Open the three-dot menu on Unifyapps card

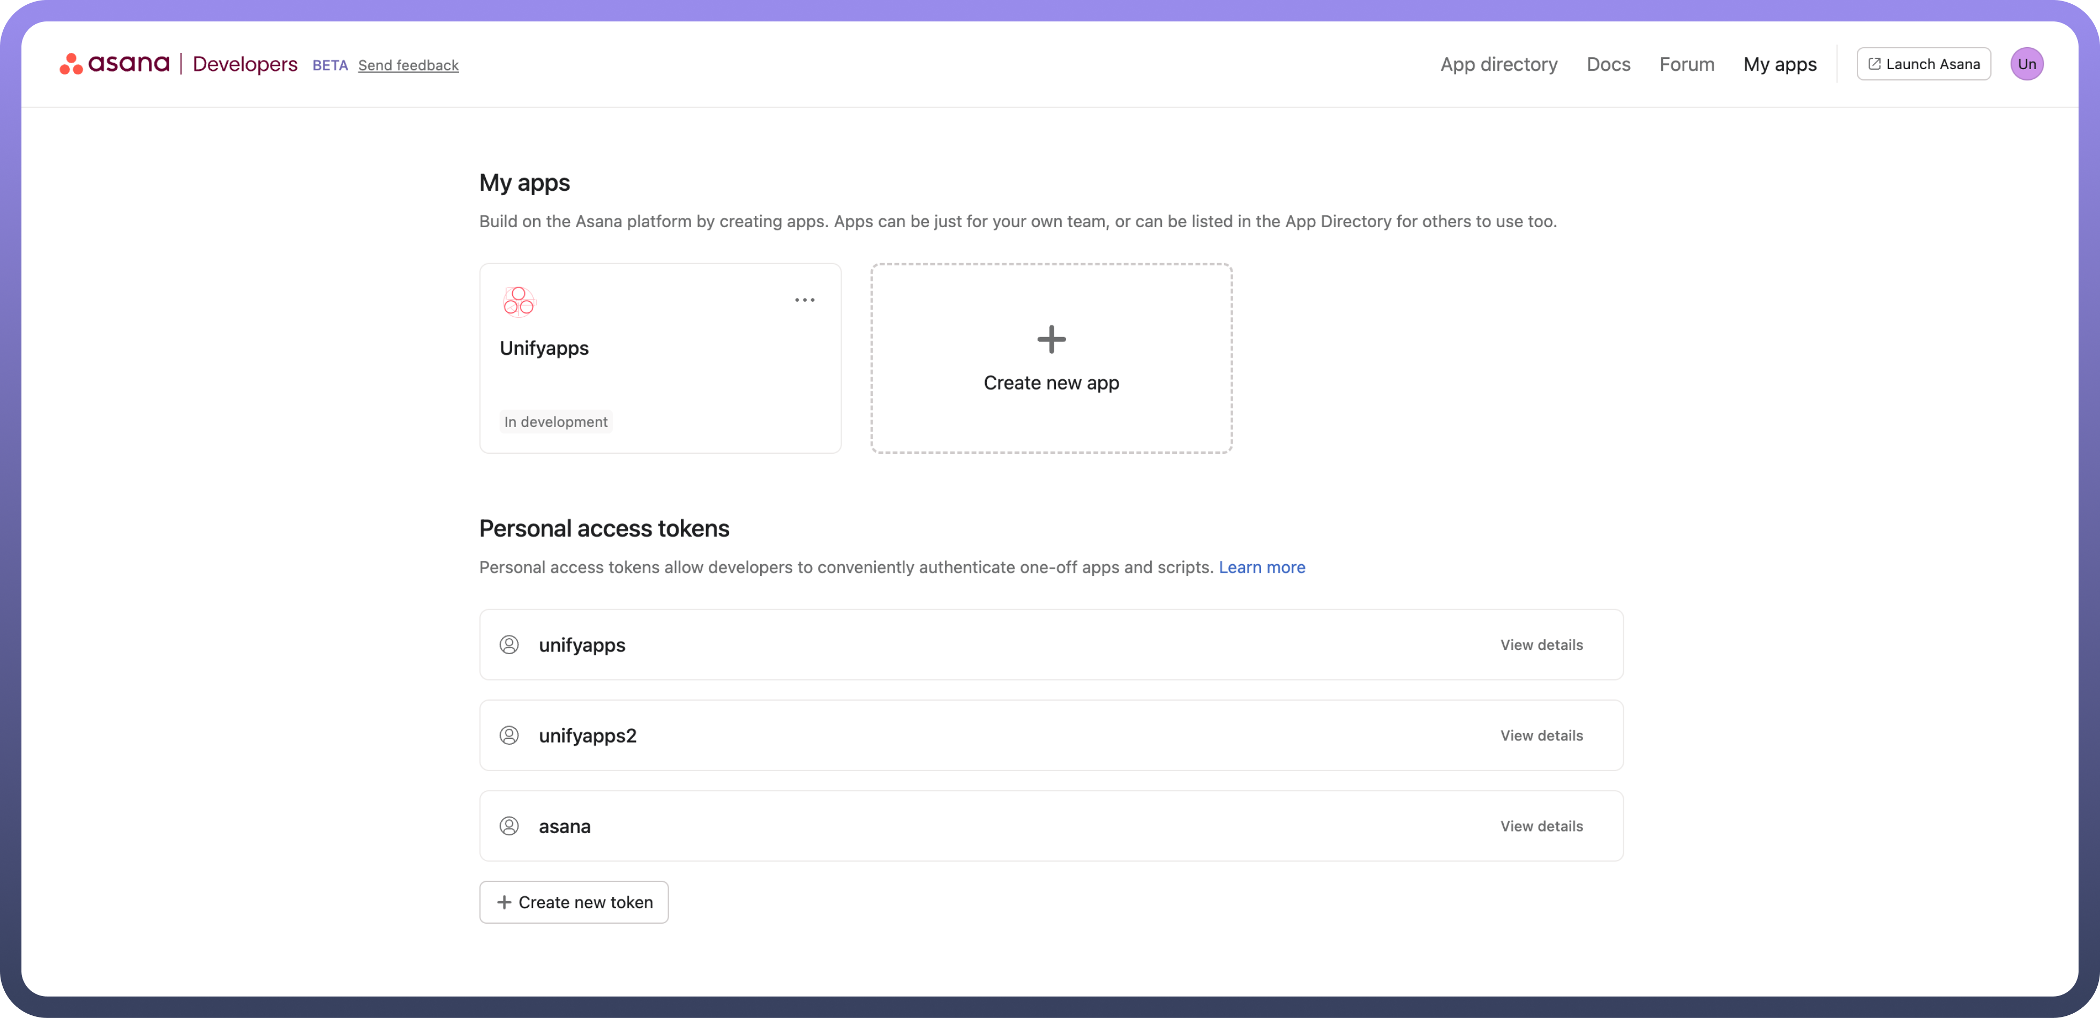point(804,300)
